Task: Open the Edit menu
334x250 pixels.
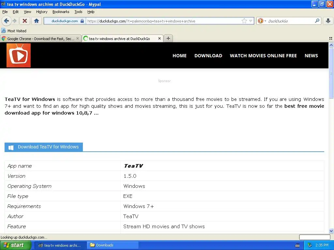Action: pos(16,12)
